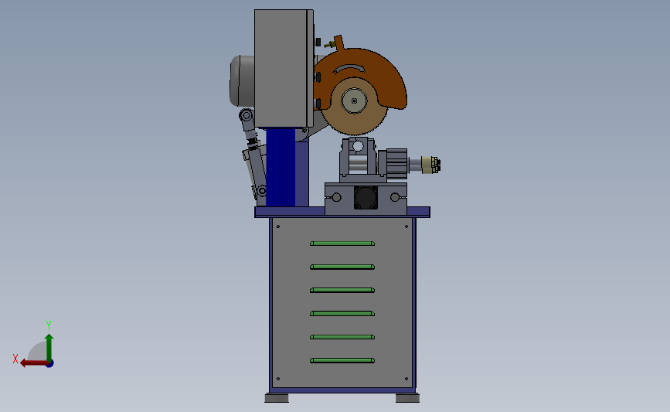This screenshot has width=670, height=412.
Task: Pick the bottom-right cabinet panel screw
Action: click(406, 379)
